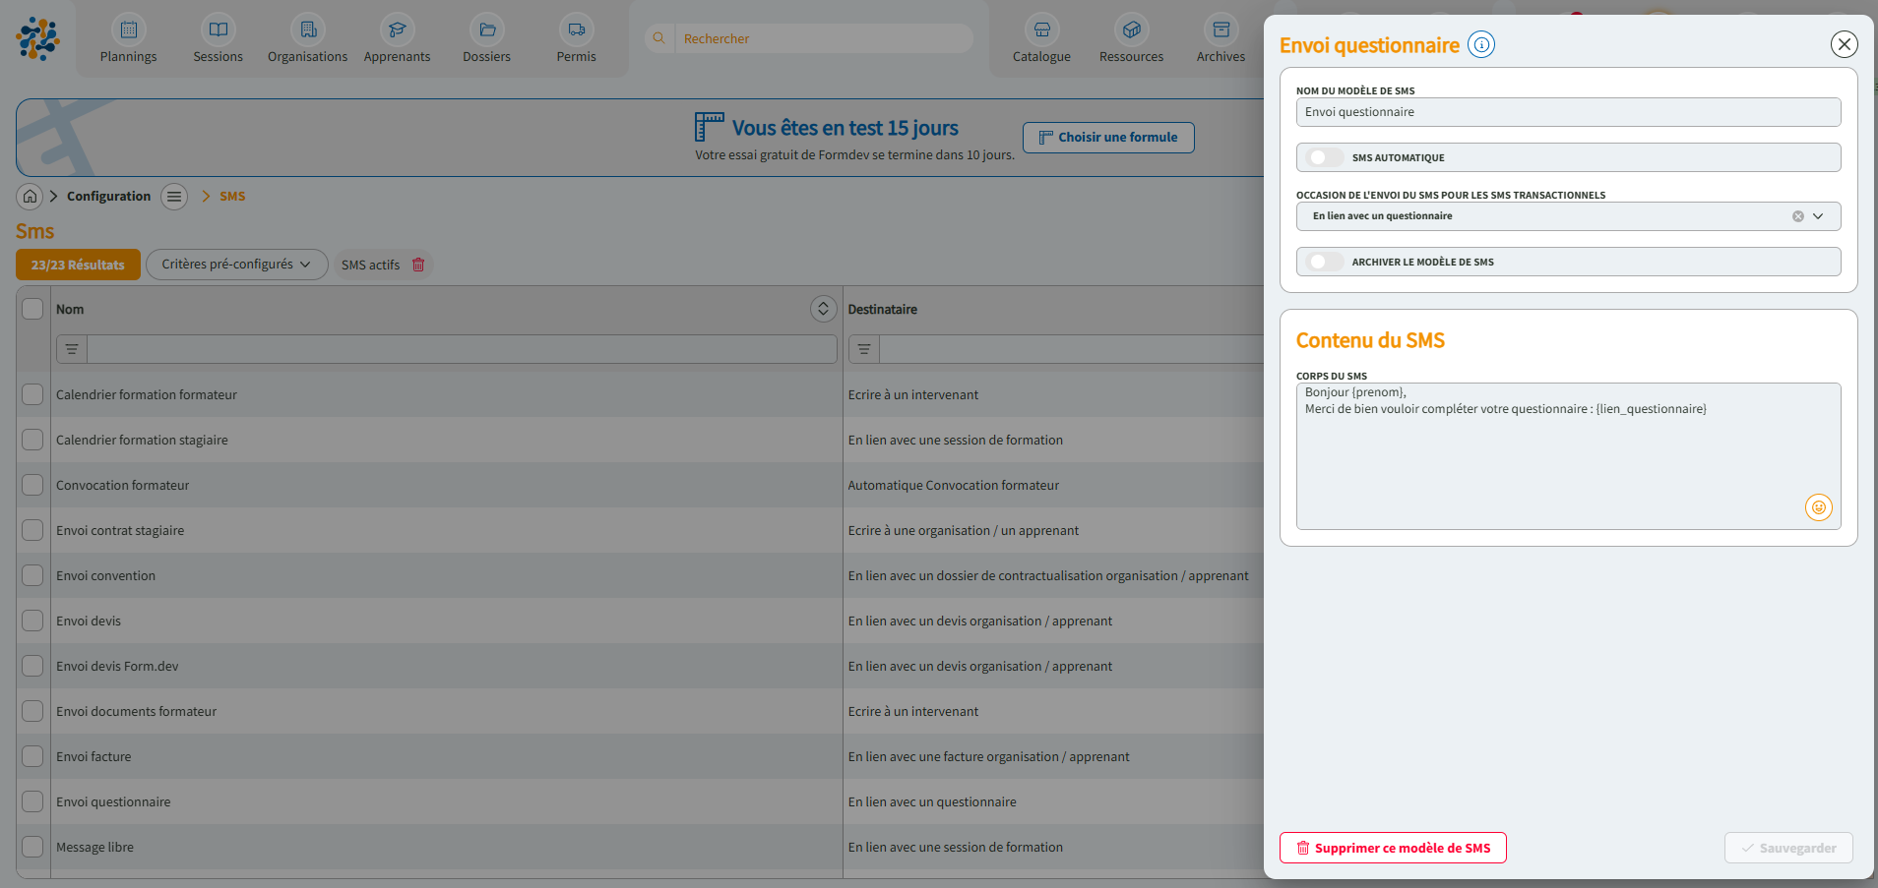The width and height of the screenshot is (1878, 888).
Task: Check the Envoi devis row checkbox
Action: 32,621
